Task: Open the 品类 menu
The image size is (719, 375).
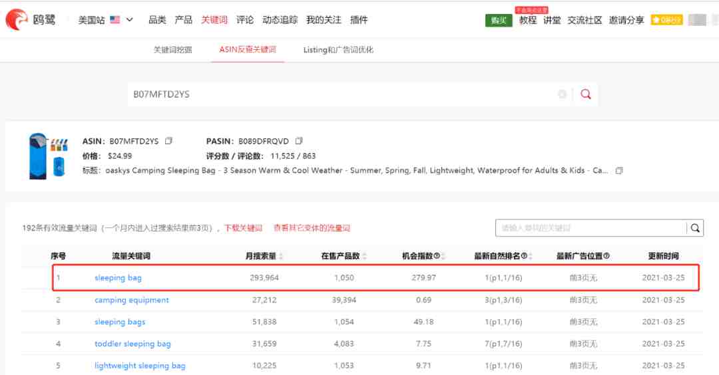Action: [x=157, y=20]
